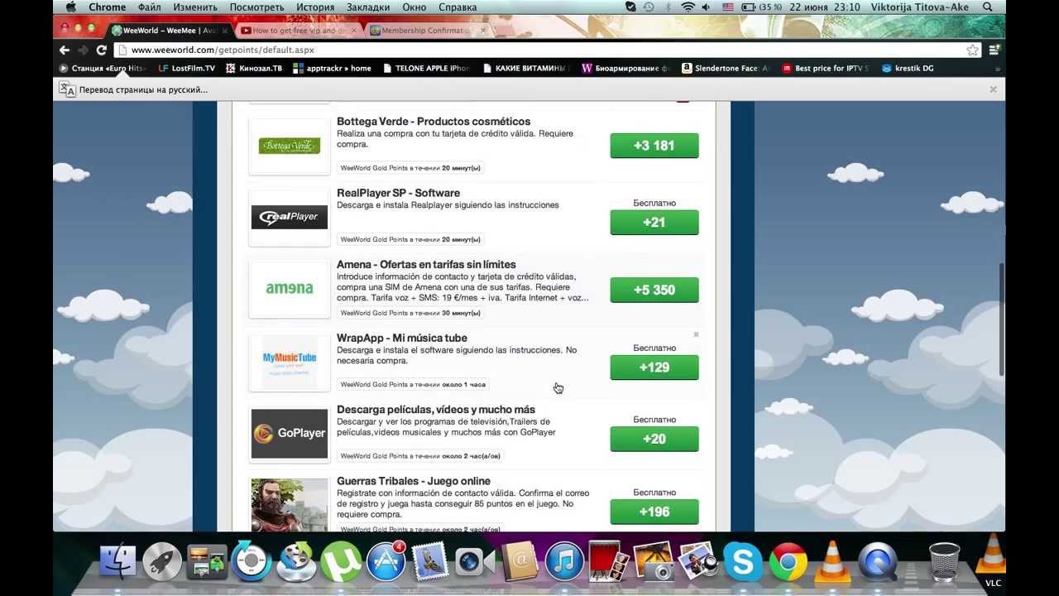Open the Trash in the dock

tap(944, 562)
